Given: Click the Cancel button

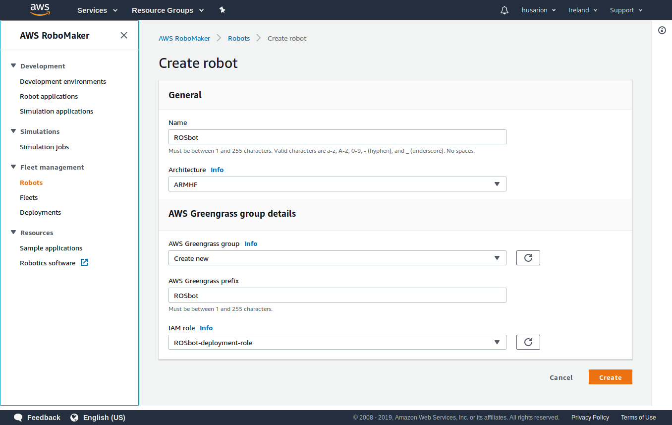Looking at the screenshot, I should (x=561, y=377).
